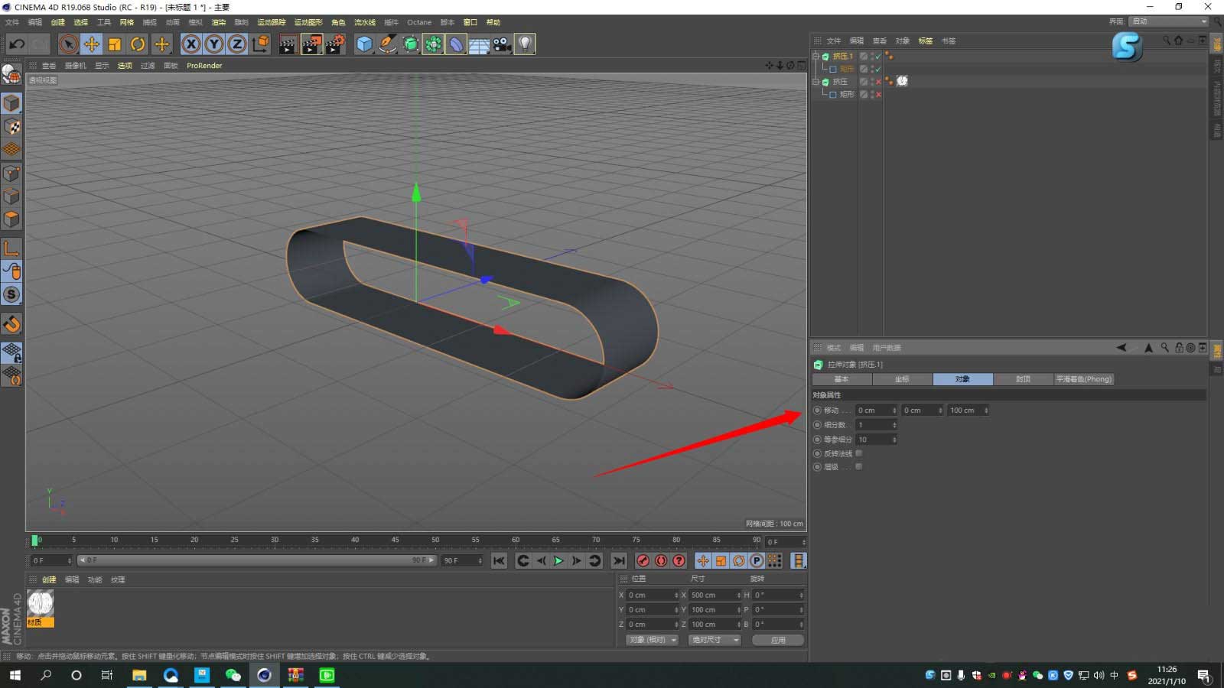Click timeline ruler at frame 45
This screenshot has width=1224, height=688.
(x=395, y=540)
